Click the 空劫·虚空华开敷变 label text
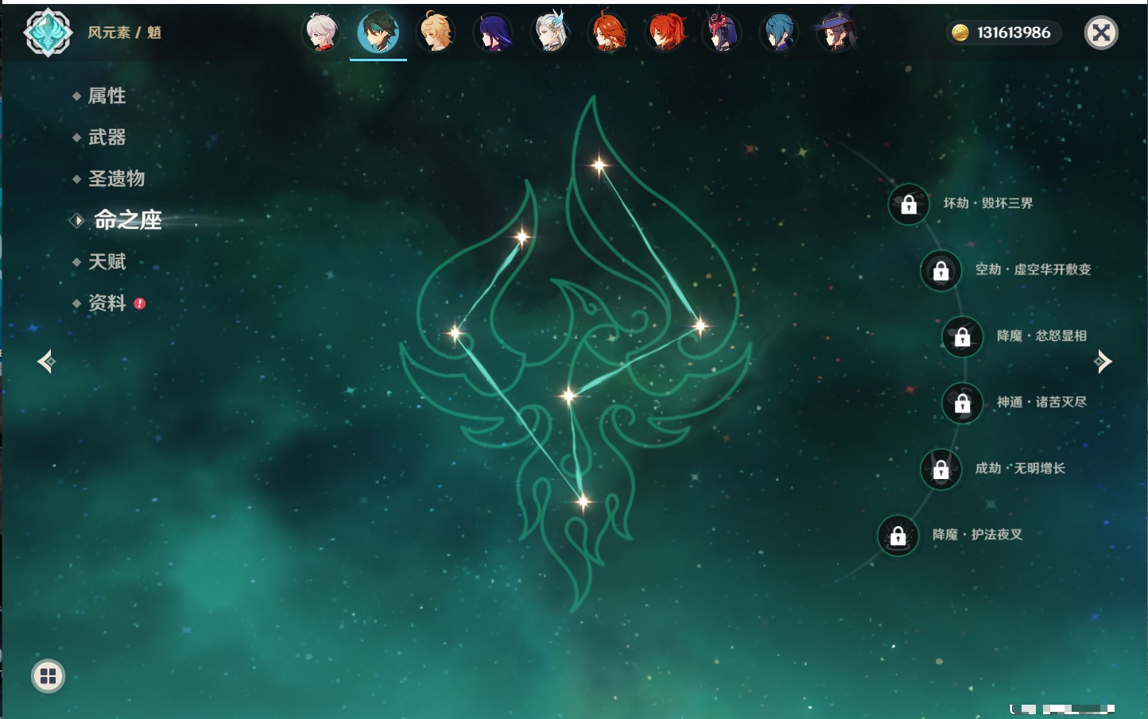The image size is (1148, 719). click(x=1034, y=269)
